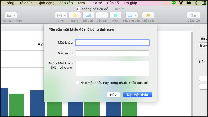The width and height of the screenshot is (208, 117).
Task: Open the Bảng menu
Action: [10, 3]
